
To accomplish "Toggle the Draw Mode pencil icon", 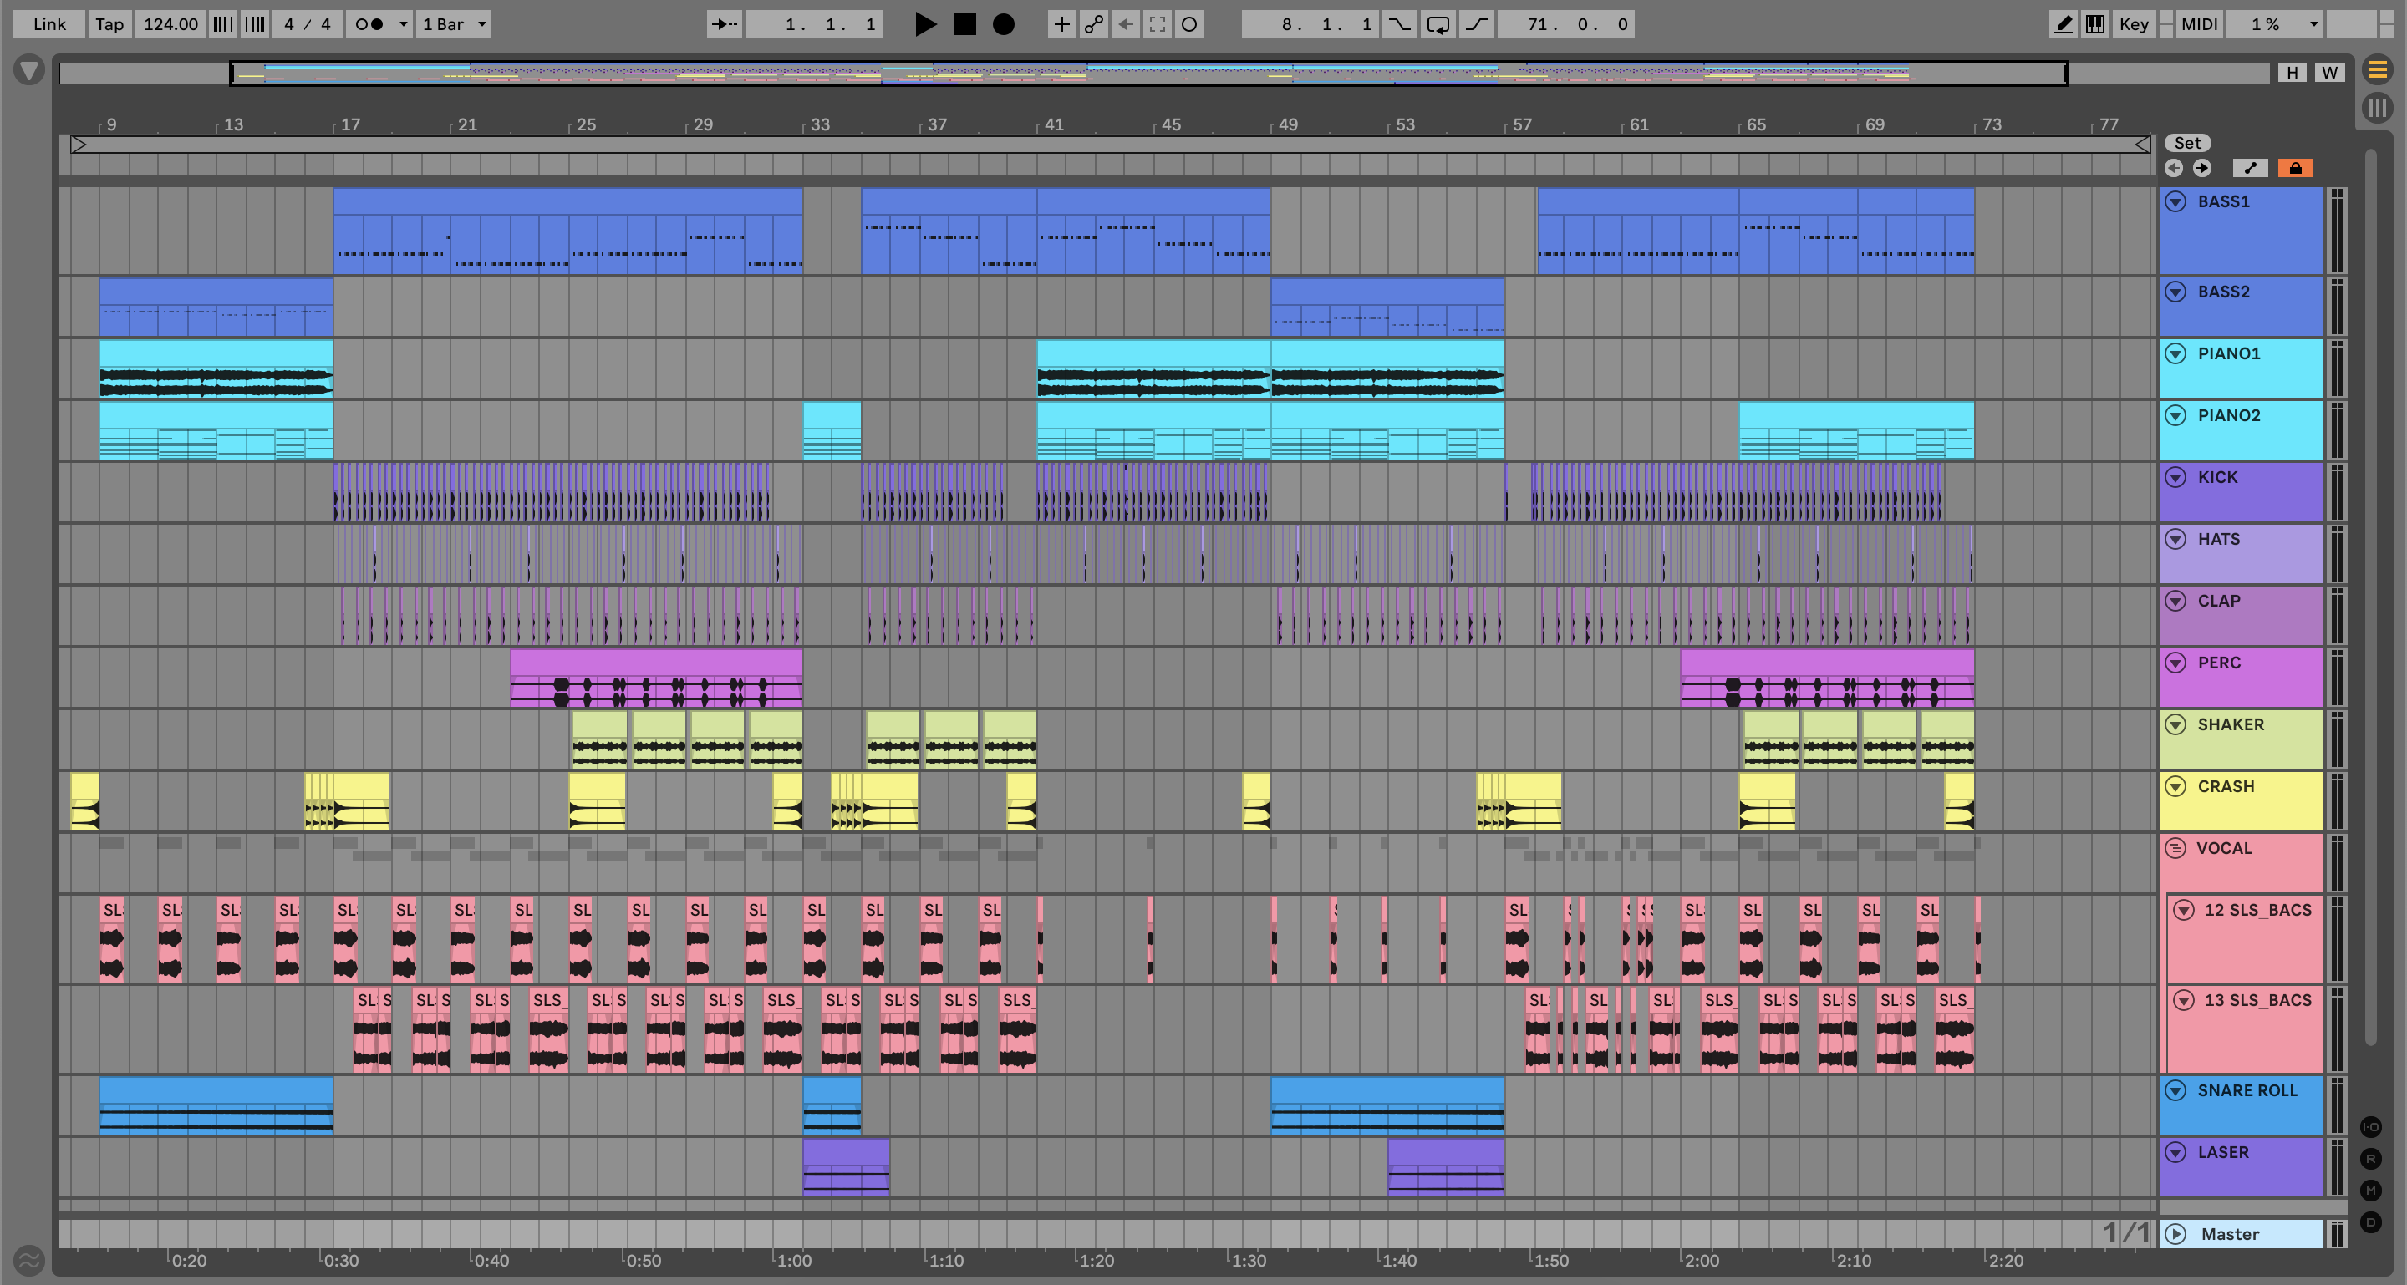I will (2064, 24).
